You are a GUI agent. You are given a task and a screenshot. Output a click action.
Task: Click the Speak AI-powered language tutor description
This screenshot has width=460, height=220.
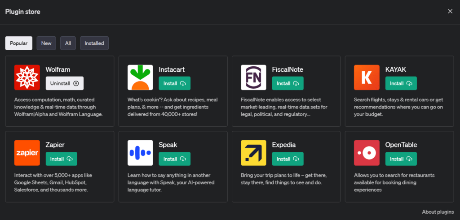[171, 182]
